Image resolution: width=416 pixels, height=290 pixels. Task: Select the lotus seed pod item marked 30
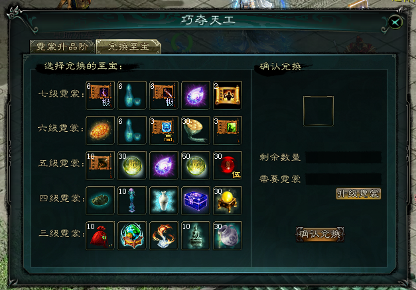tap(196, 130)
